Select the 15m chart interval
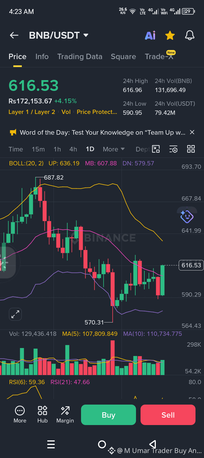Screen dimensions: 204x458 click(38, 149)
